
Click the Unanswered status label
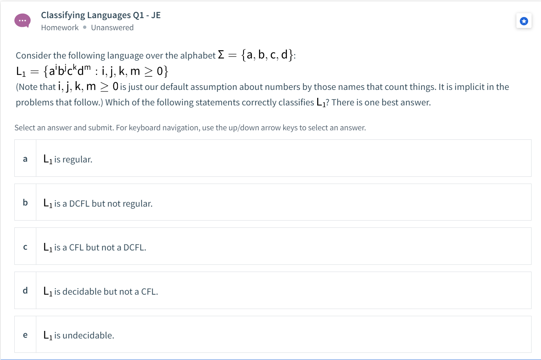click(x=112, y=27)
